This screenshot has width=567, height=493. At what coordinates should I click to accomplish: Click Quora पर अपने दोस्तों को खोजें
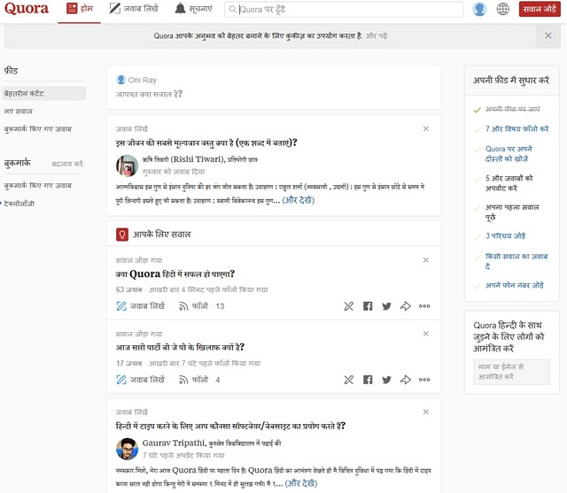coord(509,154)
